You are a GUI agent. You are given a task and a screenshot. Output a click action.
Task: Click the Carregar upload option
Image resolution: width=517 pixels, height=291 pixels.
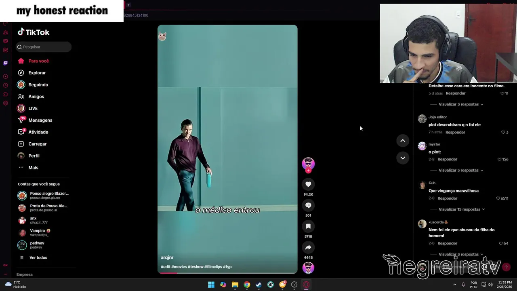coord(32,144)
